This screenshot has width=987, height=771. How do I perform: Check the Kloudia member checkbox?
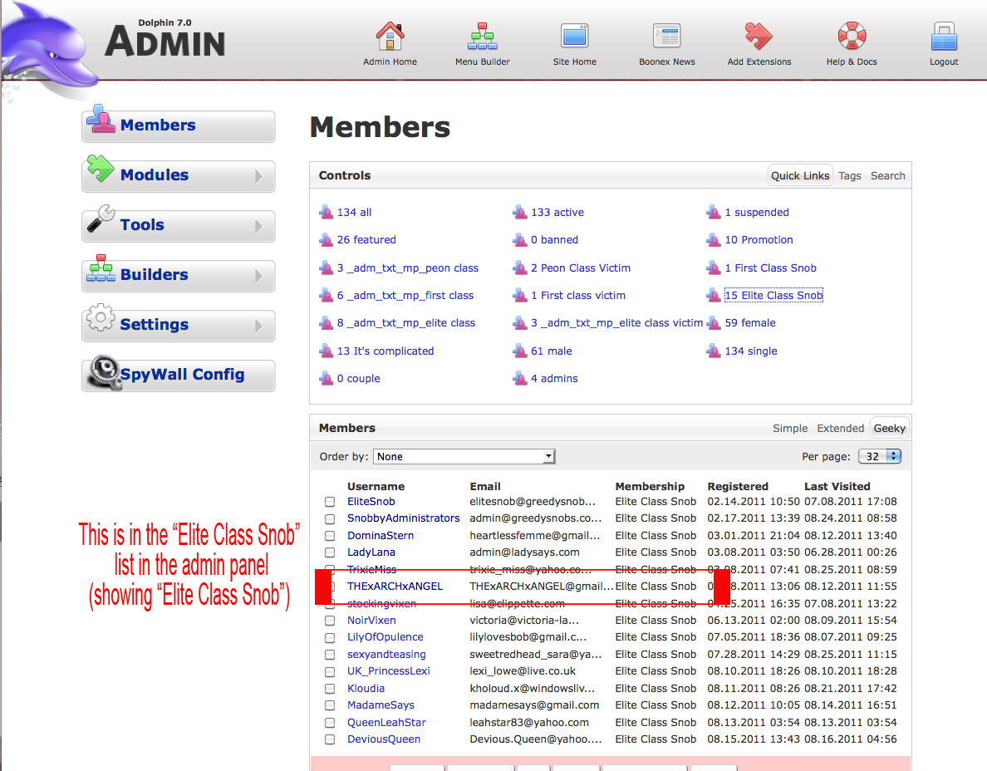click(x=330, y=689)
